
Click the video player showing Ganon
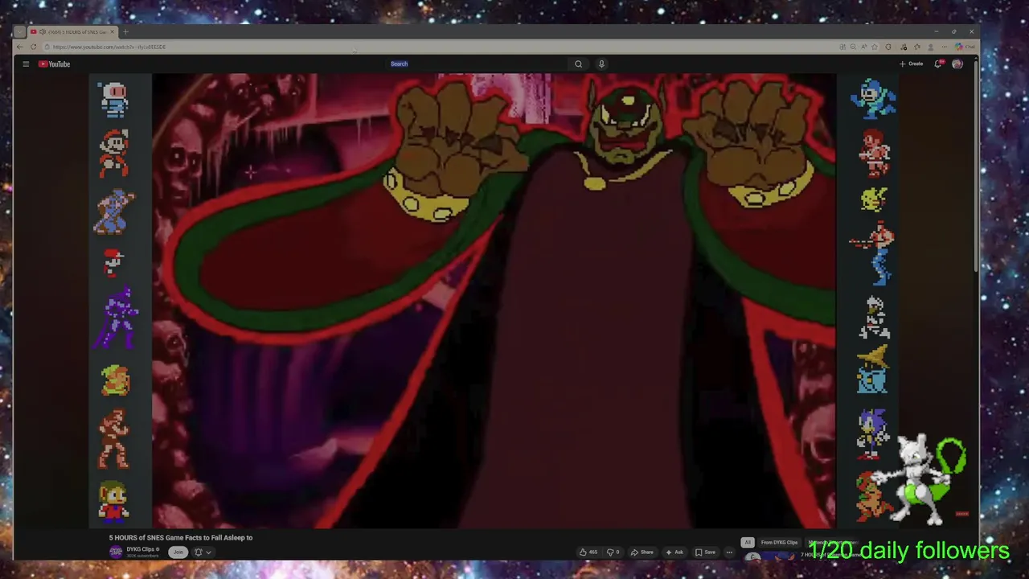tap(494, 301)
